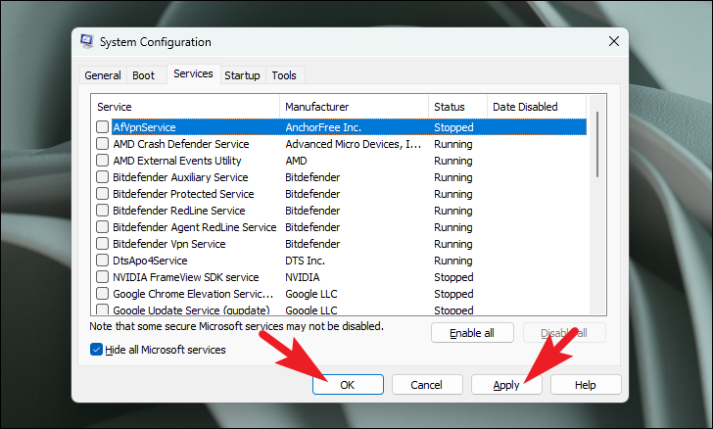Viewport: 713px width, 429px height.
Task: Check the AfVpnService checkbox
Action: [x=102, y=127]
